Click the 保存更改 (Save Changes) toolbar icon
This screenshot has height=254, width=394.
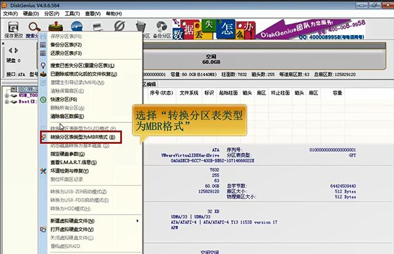tap(14, 28)
